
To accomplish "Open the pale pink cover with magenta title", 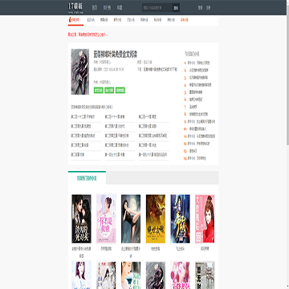I will pyautogui.click(x=106, y=219).
